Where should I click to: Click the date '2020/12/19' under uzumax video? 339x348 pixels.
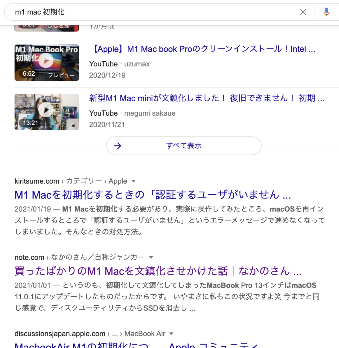point(107,75)
